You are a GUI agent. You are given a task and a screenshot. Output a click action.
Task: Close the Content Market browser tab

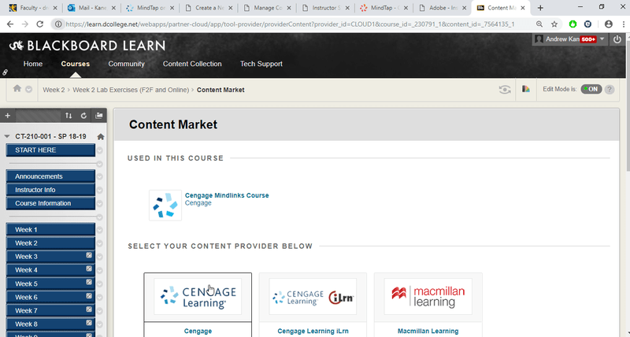click(x=524, y=8)
